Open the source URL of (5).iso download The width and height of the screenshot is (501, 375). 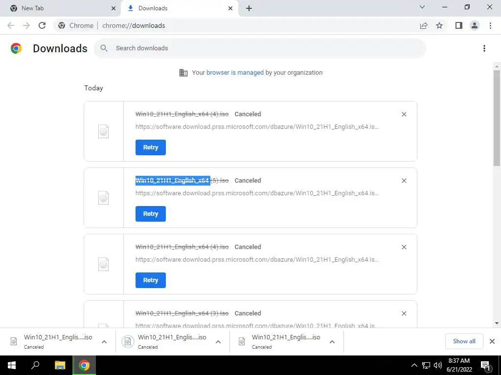[x=257, y=193]
